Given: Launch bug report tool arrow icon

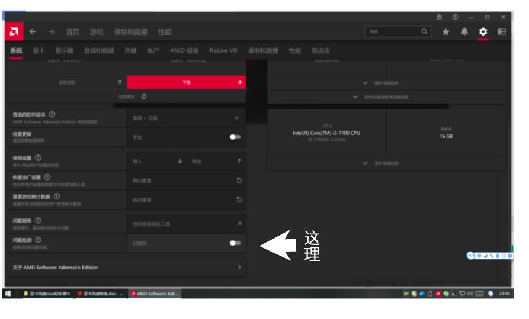Looking at the screenshot, I should (x=239, y=224).
